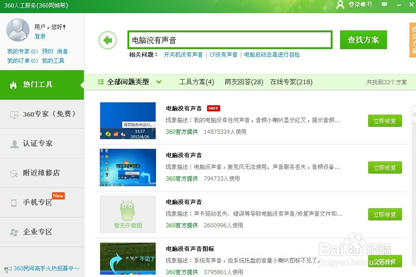Select 认证专家 in the sidebar

42,144
